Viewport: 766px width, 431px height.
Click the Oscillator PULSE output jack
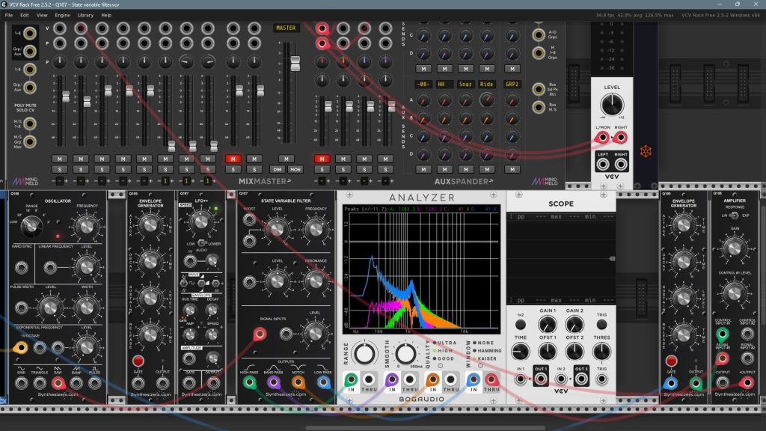pos(95,383)
